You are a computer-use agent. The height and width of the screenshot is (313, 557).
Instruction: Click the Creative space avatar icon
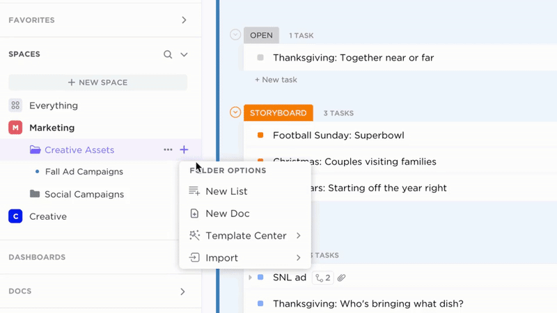pyautogui.click(x=15, y=216)
